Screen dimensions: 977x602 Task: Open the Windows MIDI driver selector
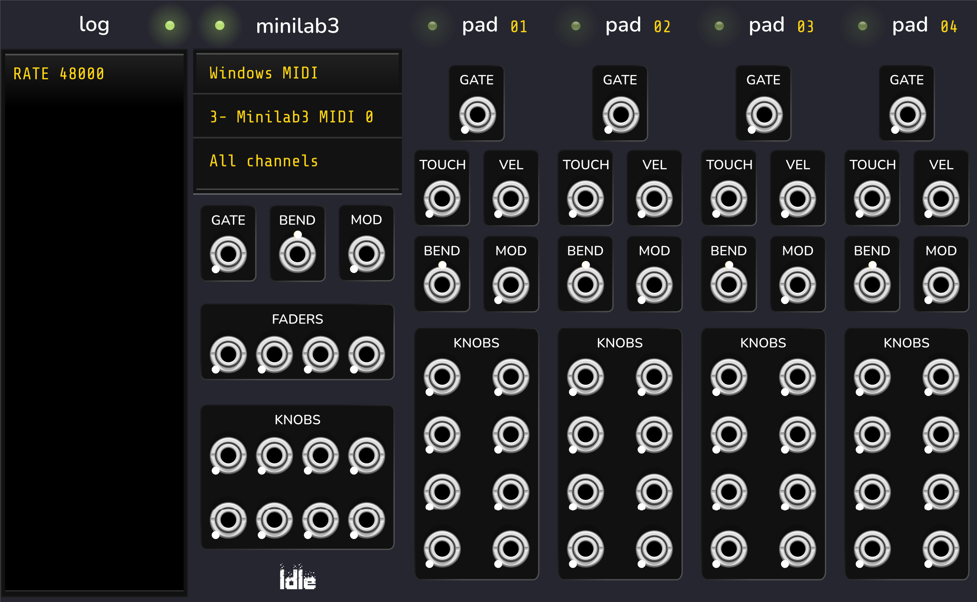tap(297, 73)
